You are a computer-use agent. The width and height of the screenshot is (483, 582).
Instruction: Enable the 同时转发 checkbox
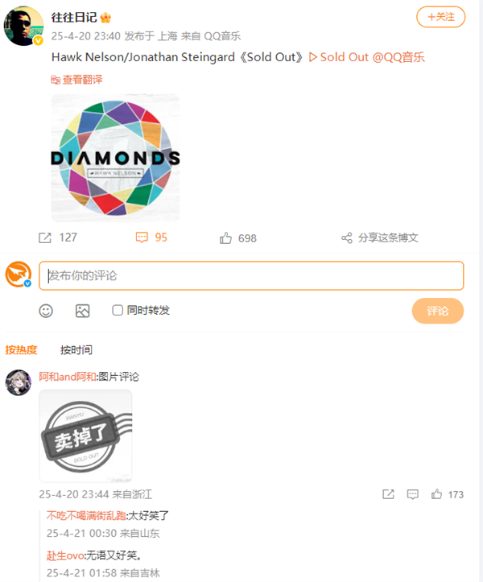pos(118,310)
